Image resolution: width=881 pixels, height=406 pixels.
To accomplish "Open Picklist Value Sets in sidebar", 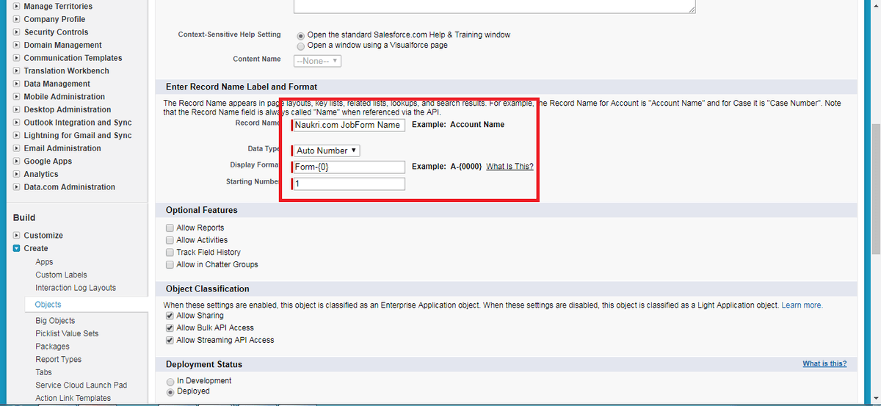I will click(x=67, y=334).
